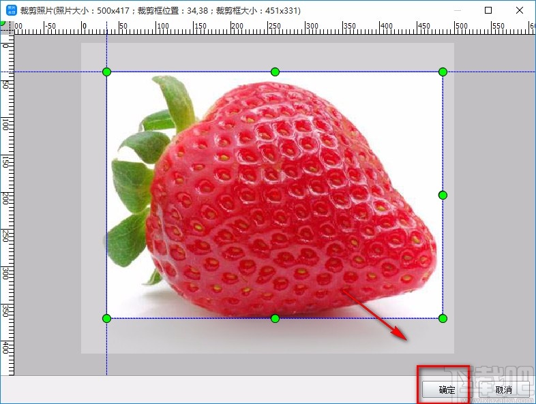
Task: Grab the top-right green crop handle
Action: (443, 72)
